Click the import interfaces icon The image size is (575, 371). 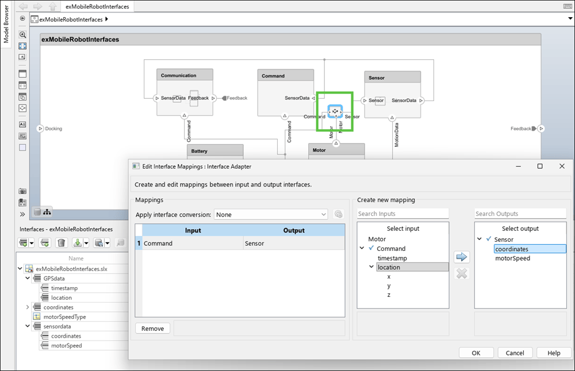(x=78, y=243)
